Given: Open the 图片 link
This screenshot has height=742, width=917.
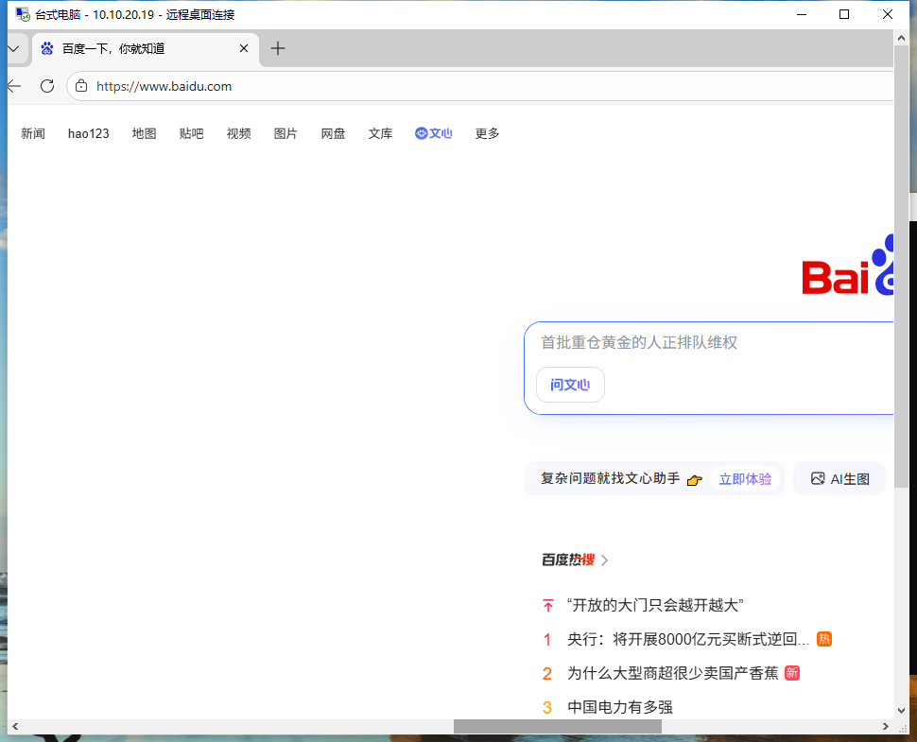Looking at the screenshot, I should [285, 134].
